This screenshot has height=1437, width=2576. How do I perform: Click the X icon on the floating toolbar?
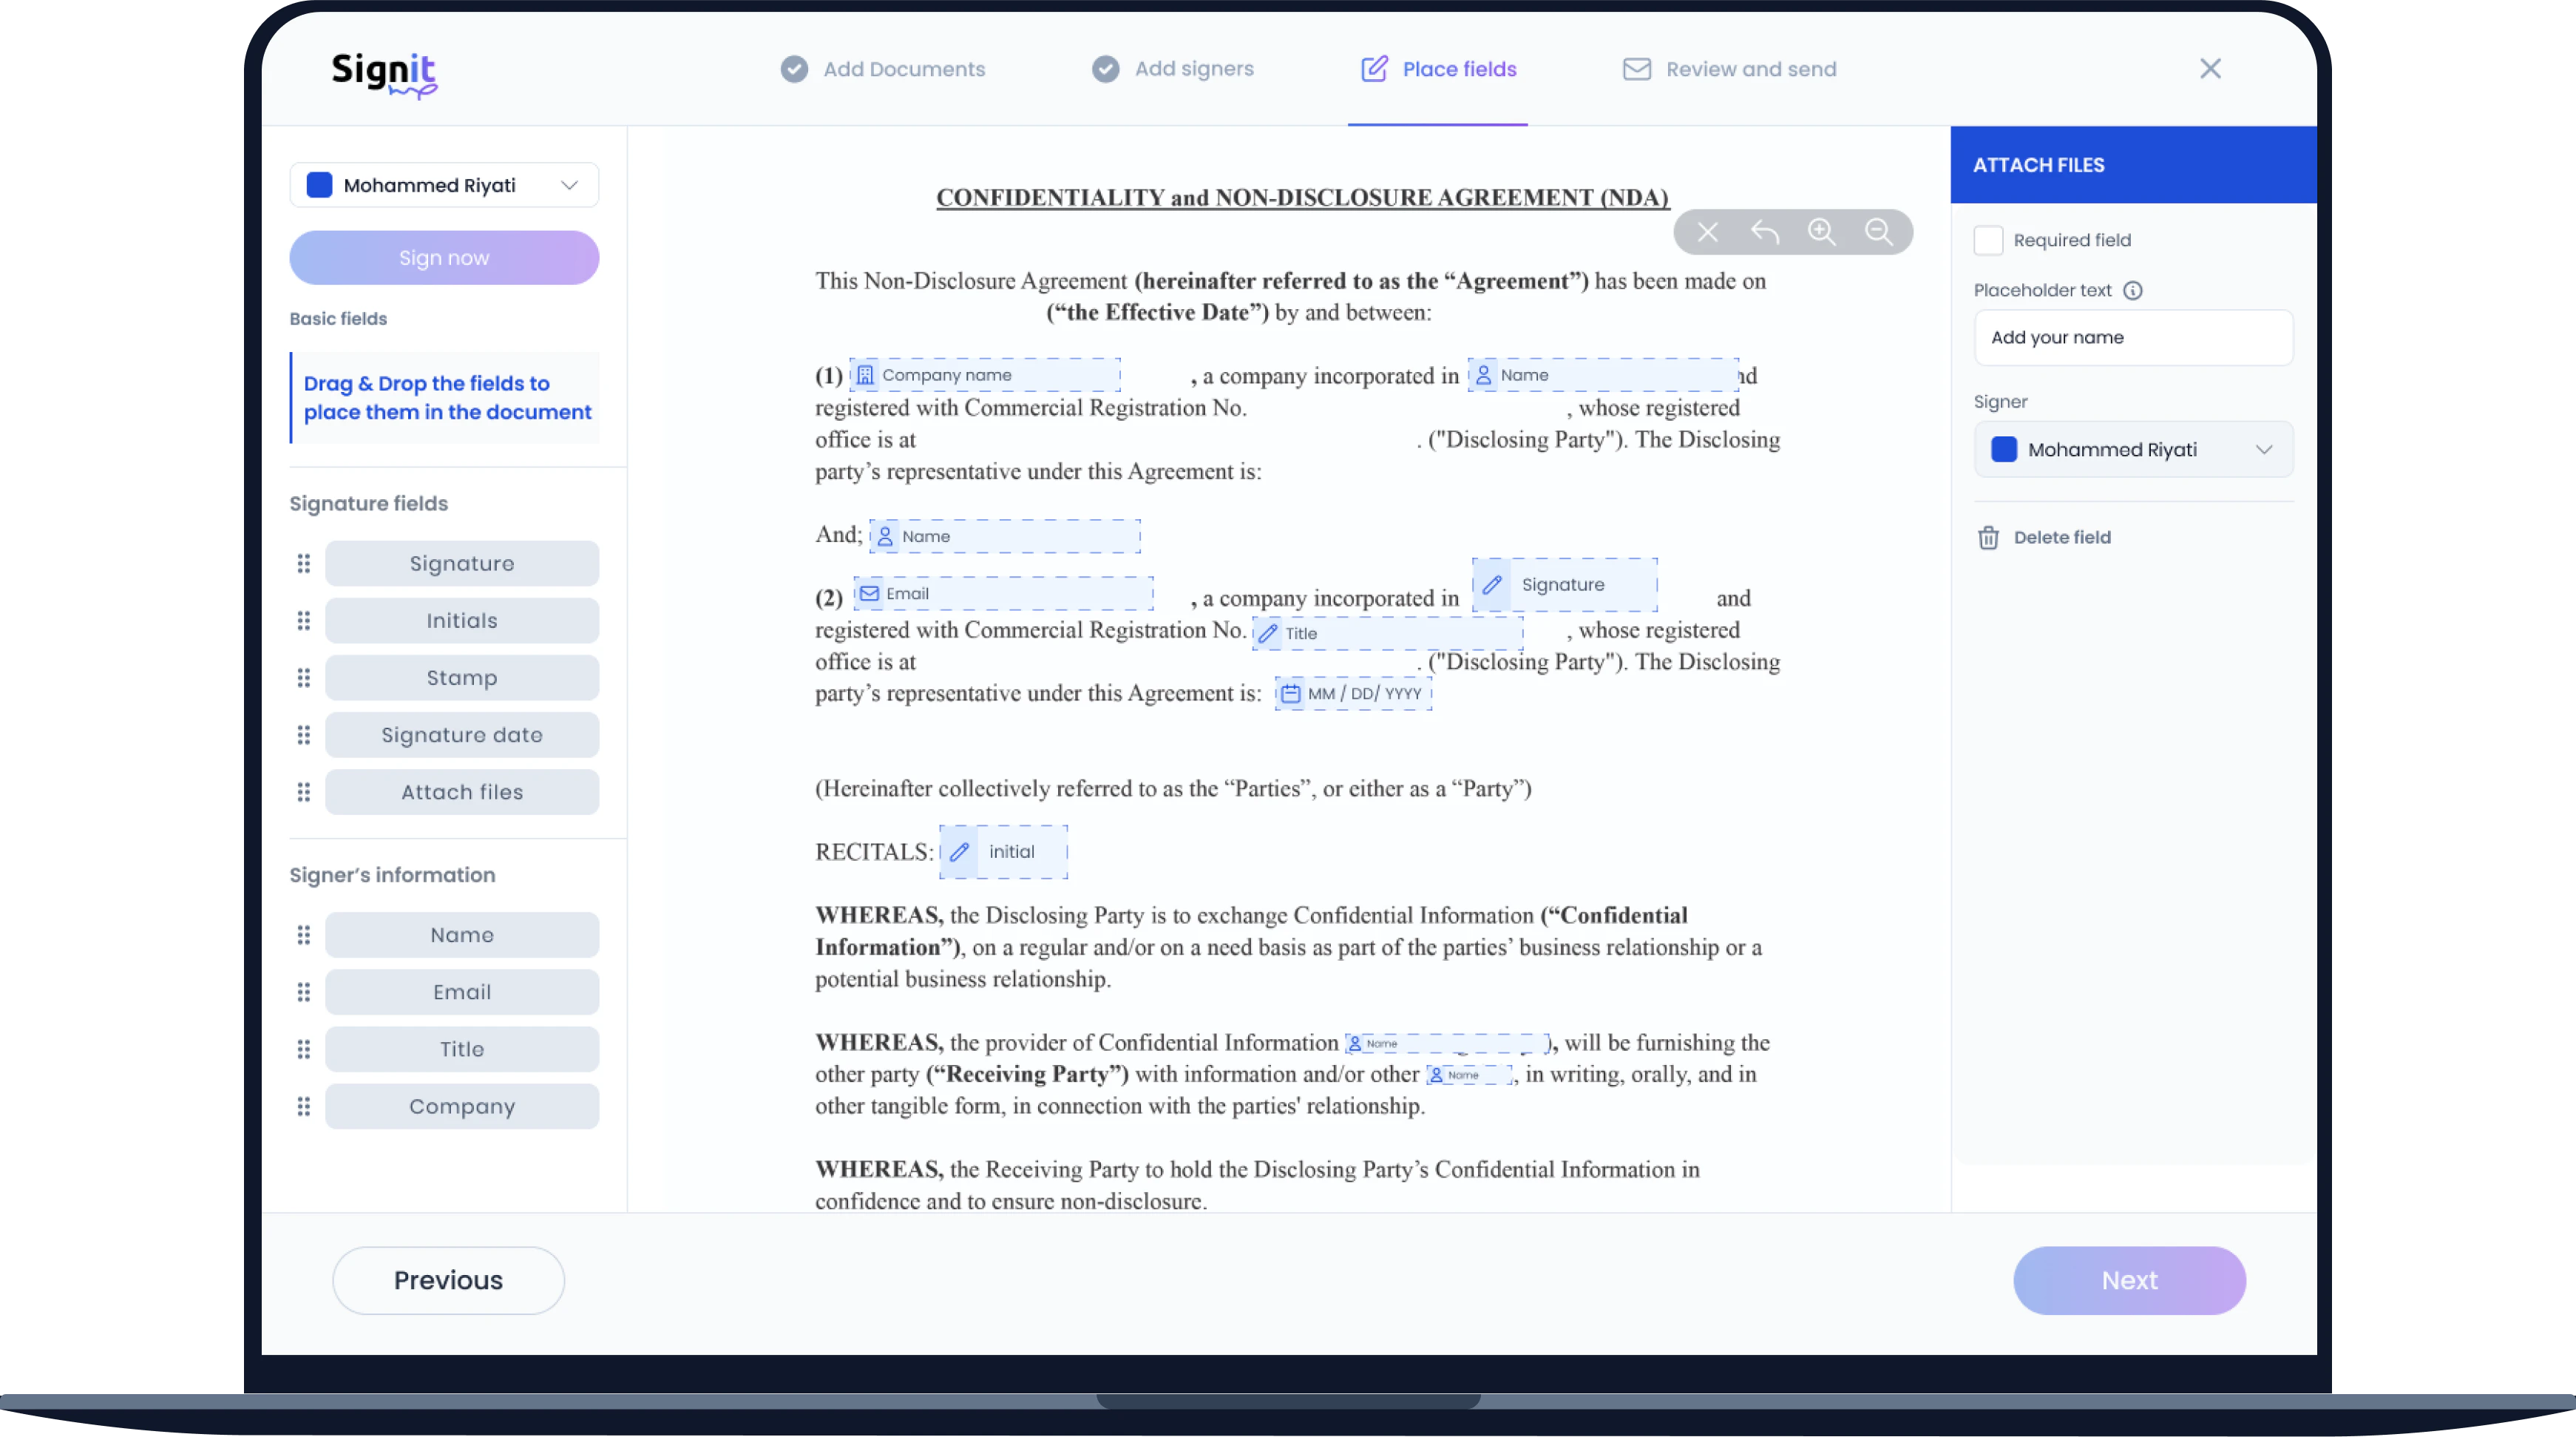click(1707, 232)
